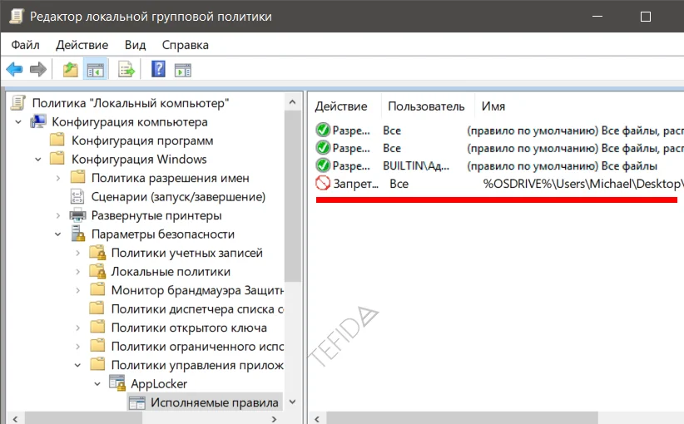The image size is (684, 424).
Task: Collapse the Политики управления приложениями node
Action: (x=77, y=365)
